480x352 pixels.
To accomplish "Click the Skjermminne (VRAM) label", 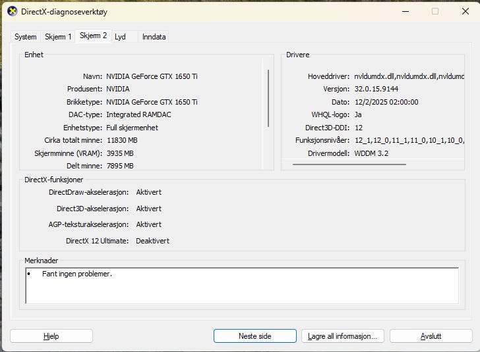I will (69, 153).
